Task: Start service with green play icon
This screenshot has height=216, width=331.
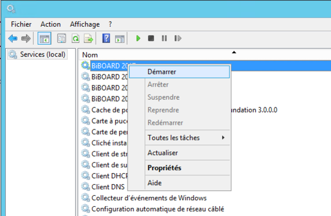Action: [x=139, y=38]
